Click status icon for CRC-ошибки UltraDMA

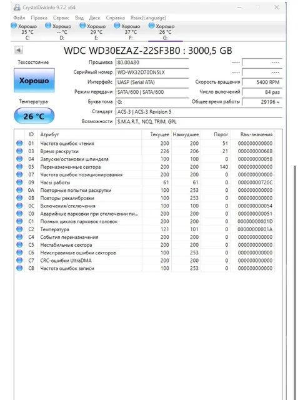pos(19,261)
